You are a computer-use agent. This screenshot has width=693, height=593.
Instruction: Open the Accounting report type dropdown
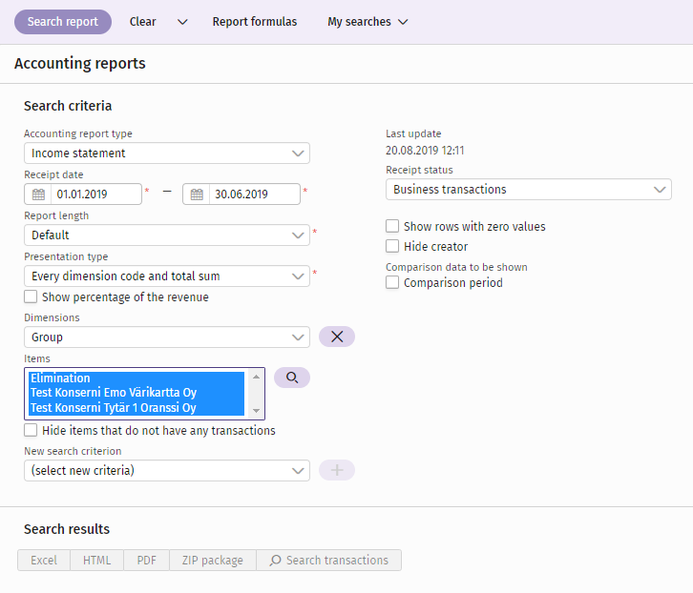tap(167, 153)
